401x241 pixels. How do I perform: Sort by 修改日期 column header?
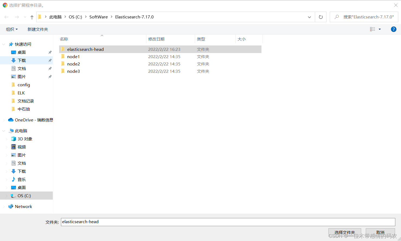(156, 39)
